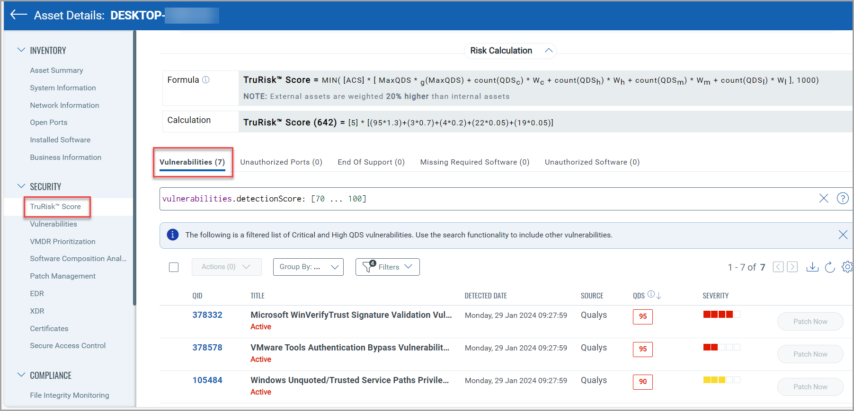Open Asset Summary in sidebar

[x=56, y=70]
